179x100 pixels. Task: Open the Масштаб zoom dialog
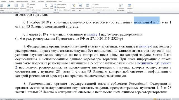46,6
